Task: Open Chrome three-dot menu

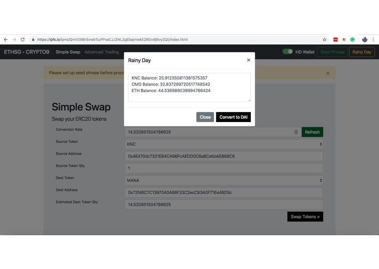Action: [374, 40]
